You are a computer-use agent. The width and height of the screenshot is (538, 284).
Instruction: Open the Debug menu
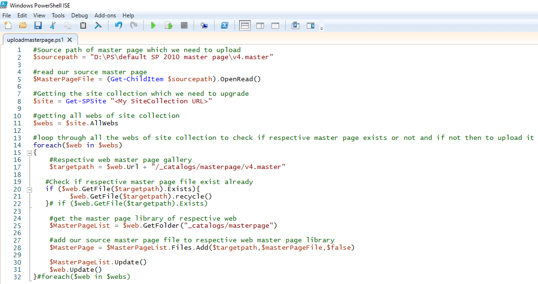pyautogui.click(x=79, y=15)
